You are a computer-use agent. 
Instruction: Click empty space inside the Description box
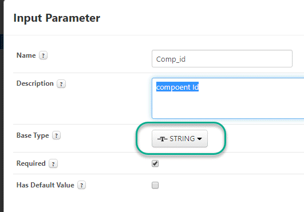[228, 105]
